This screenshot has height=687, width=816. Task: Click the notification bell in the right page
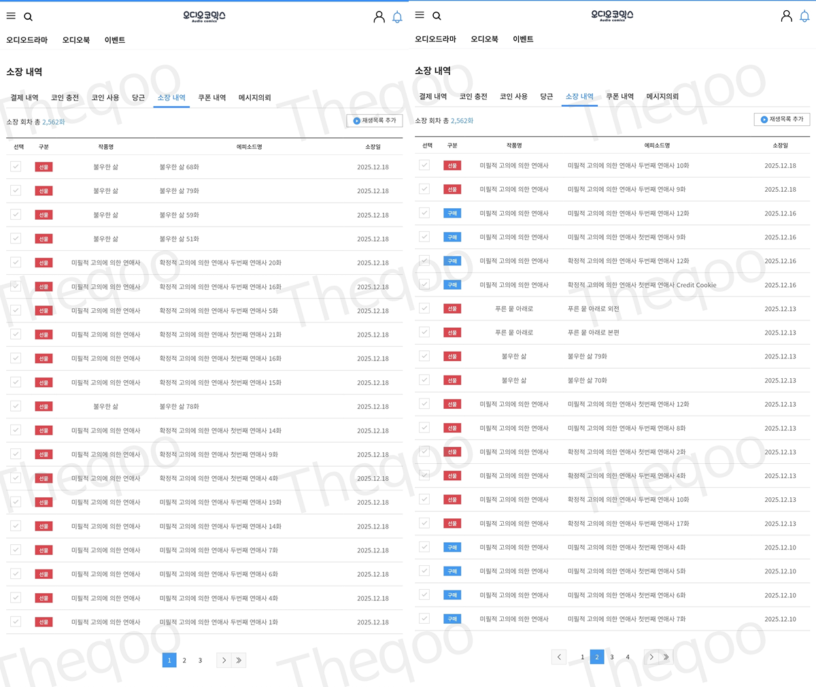804,16
